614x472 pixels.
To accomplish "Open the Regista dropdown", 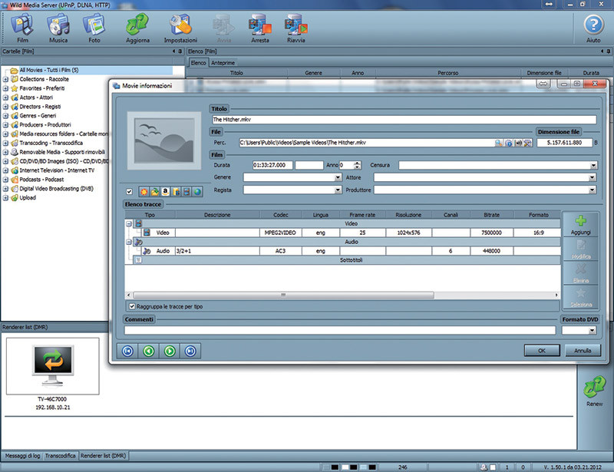I will tap(338, 190).
